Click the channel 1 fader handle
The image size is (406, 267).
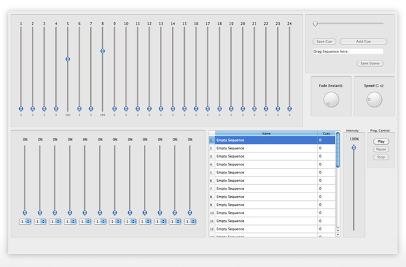coord(21,109)
